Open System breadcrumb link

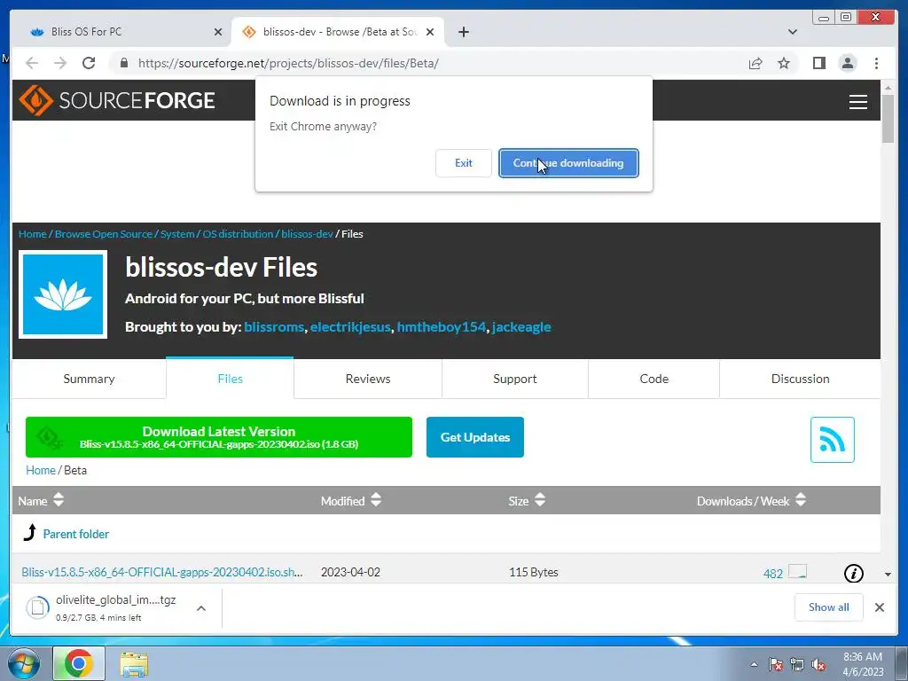tap(177, 234)
